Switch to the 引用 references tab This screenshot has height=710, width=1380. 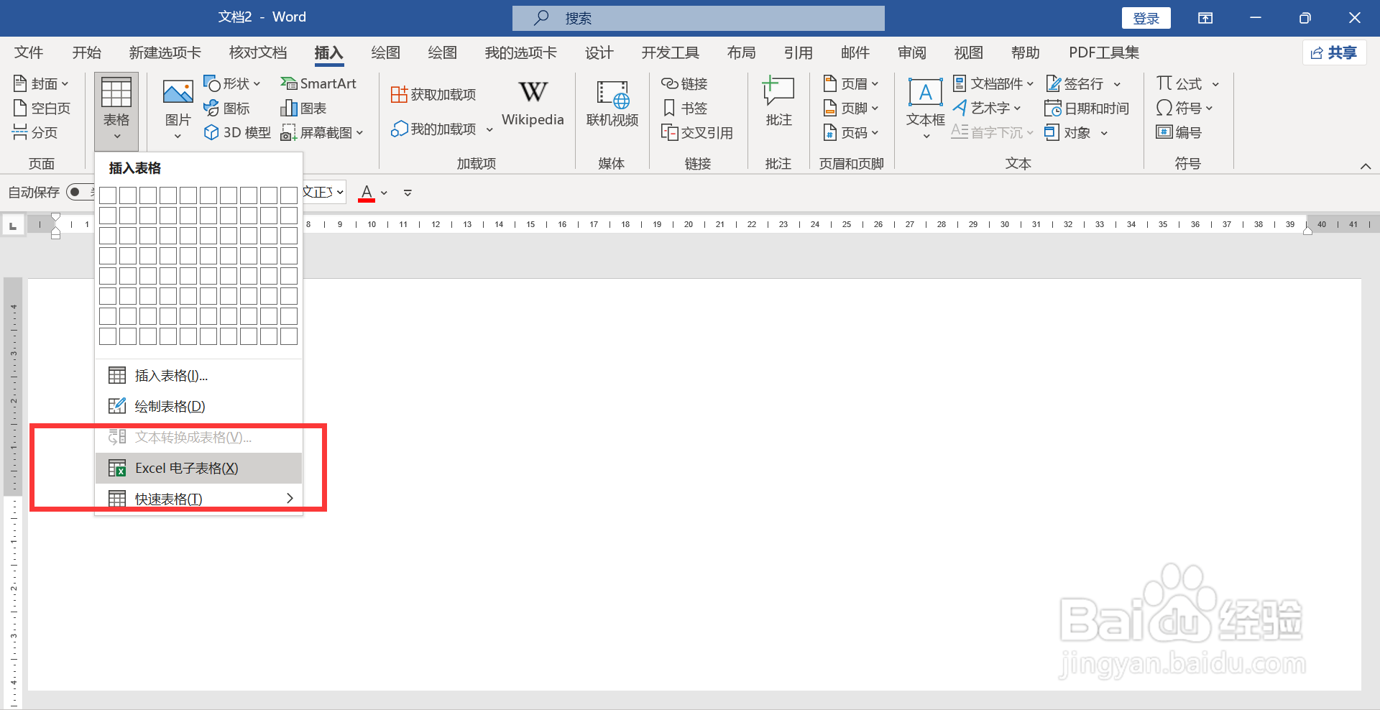[x=798, y=53]
